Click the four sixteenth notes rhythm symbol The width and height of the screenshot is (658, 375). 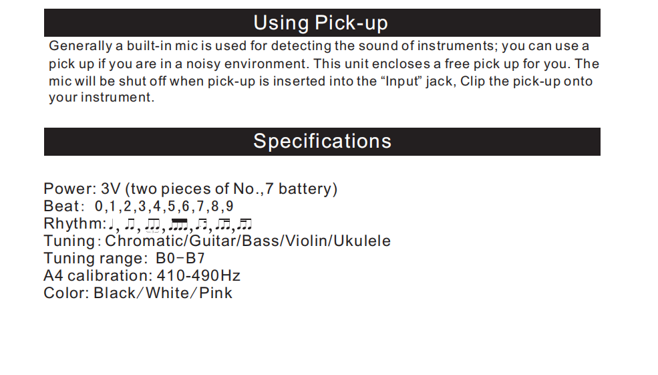(x=178, y=225)
